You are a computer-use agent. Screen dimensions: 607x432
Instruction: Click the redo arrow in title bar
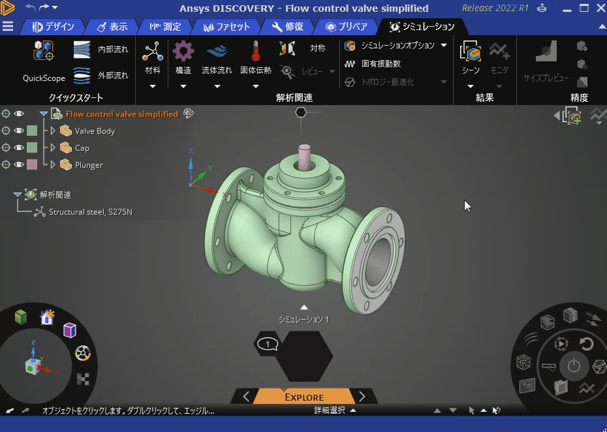[x=44, y=7]
